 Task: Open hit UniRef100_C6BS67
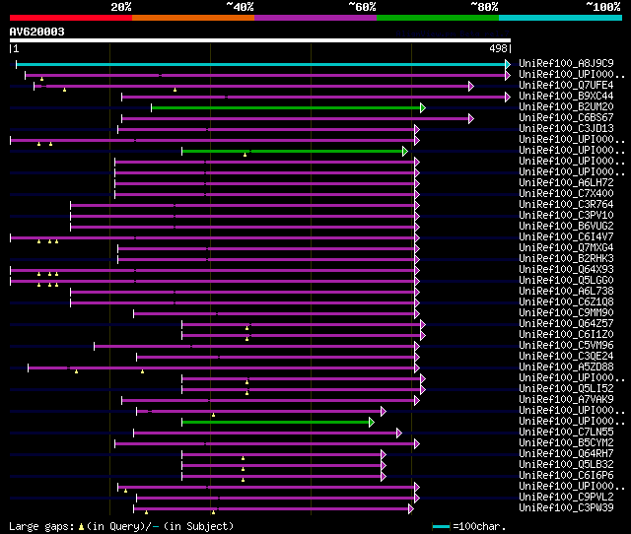566,118
